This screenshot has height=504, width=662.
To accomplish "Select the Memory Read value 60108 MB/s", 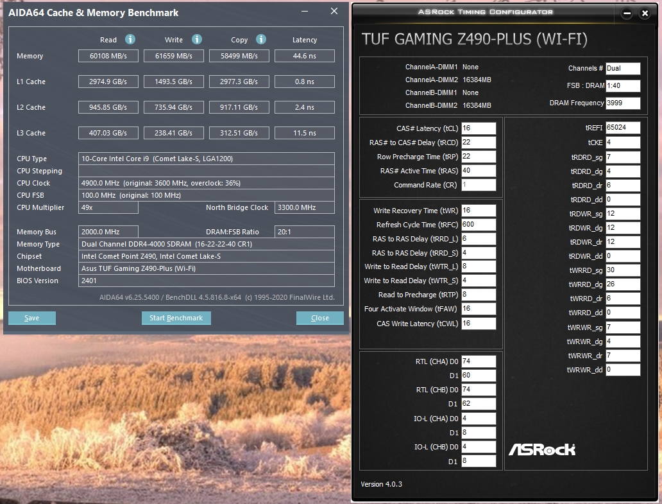I will click(108, 56).
